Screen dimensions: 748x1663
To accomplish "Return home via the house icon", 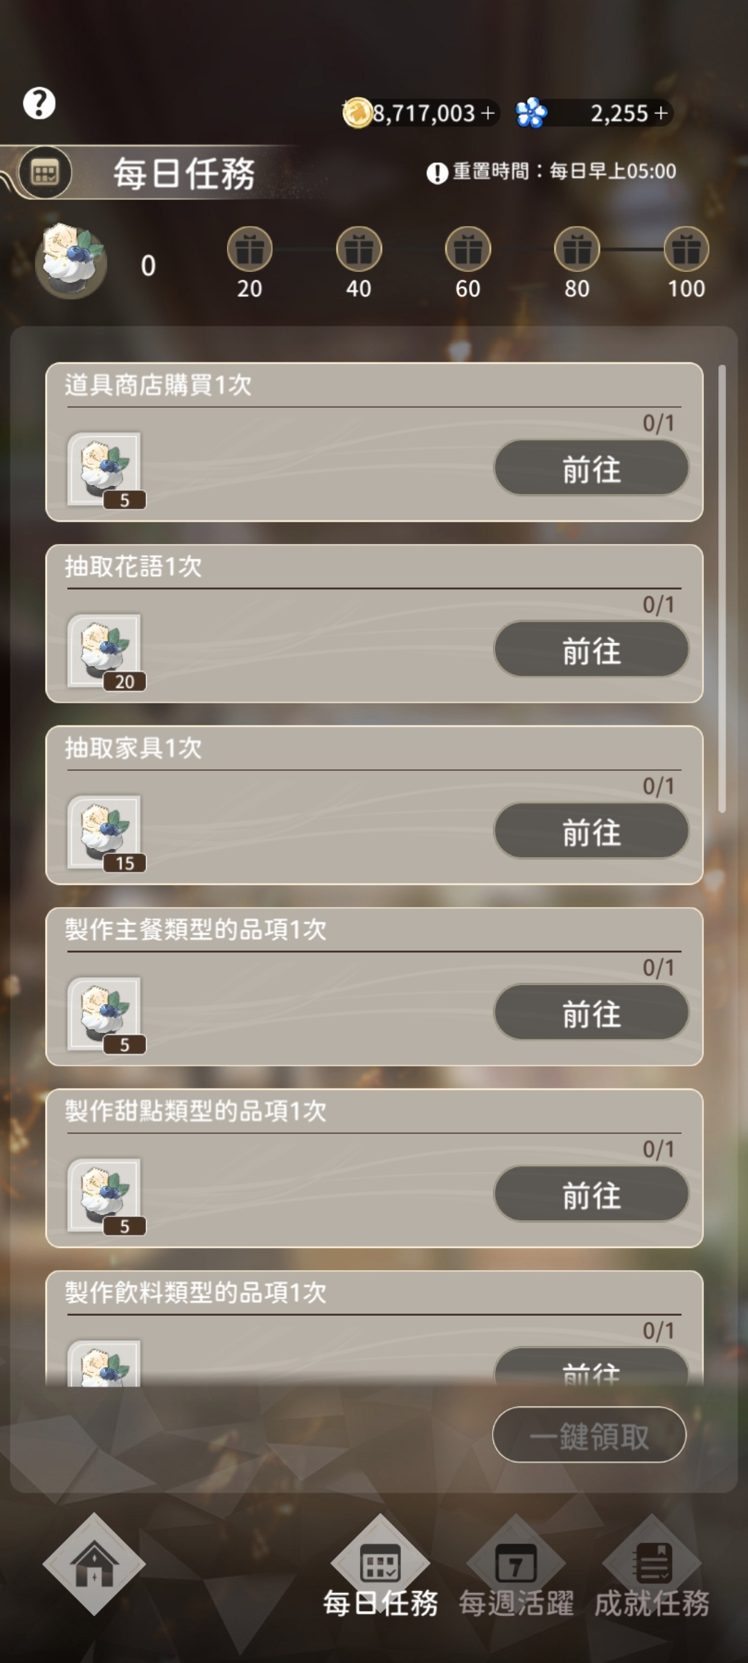I will click(x=94, y=1564).
